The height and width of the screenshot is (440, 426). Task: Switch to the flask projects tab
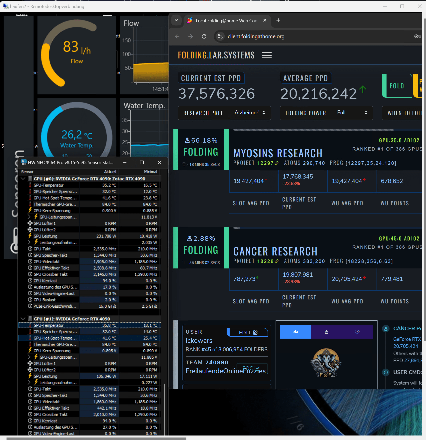click(327, 332)
